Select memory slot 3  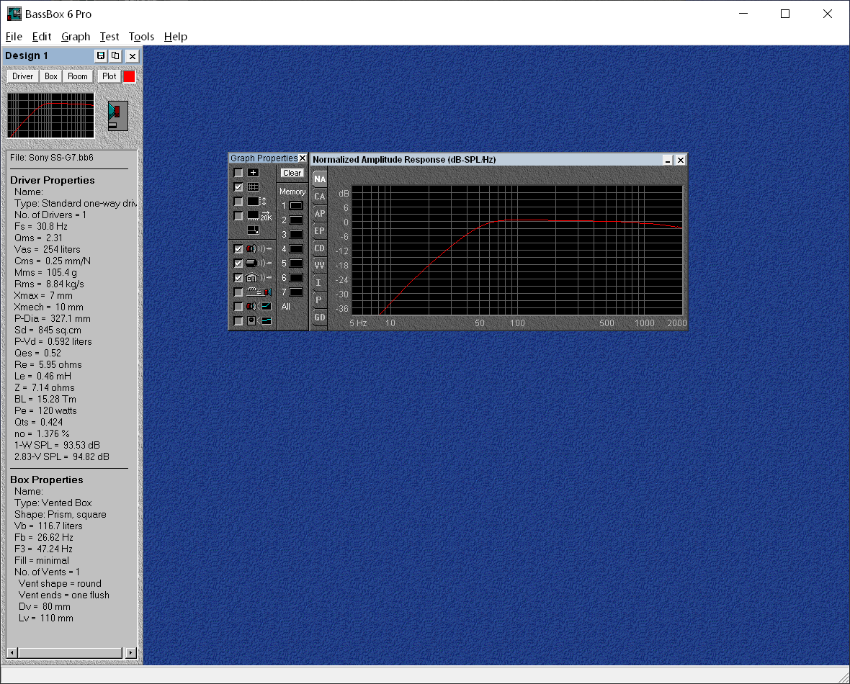pos(296,235)
